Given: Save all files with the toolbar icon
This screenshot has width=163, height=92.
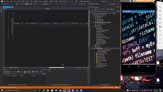Looking at the screenshot, I should pos(47,4).
